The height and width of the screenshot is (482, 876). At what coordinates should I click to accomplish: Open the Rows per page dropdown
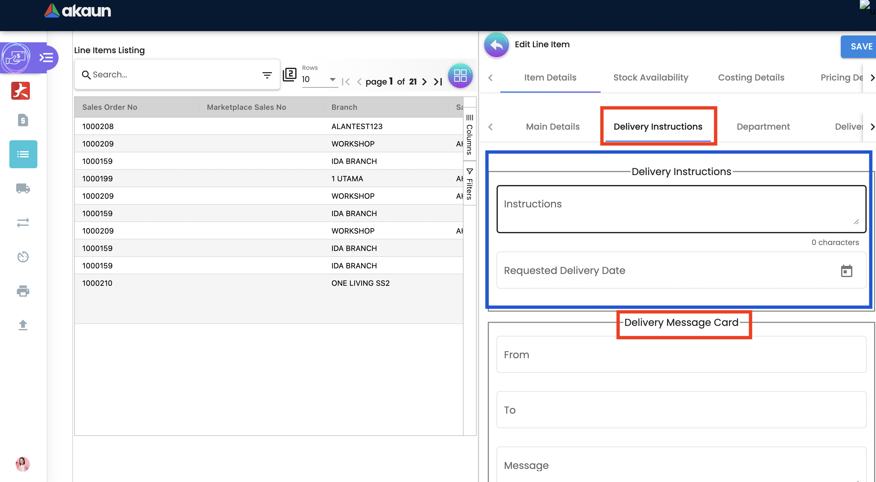click(319, 79)
